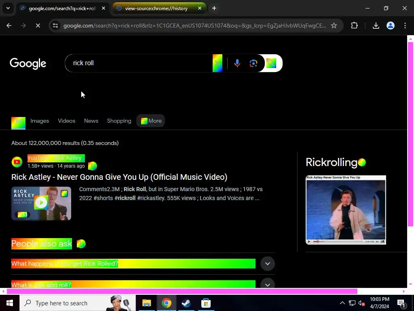The image size is (414, 311).
Task: Open the Chrome profile avatar
Action: pyautogui.click(x=390, y=26)
